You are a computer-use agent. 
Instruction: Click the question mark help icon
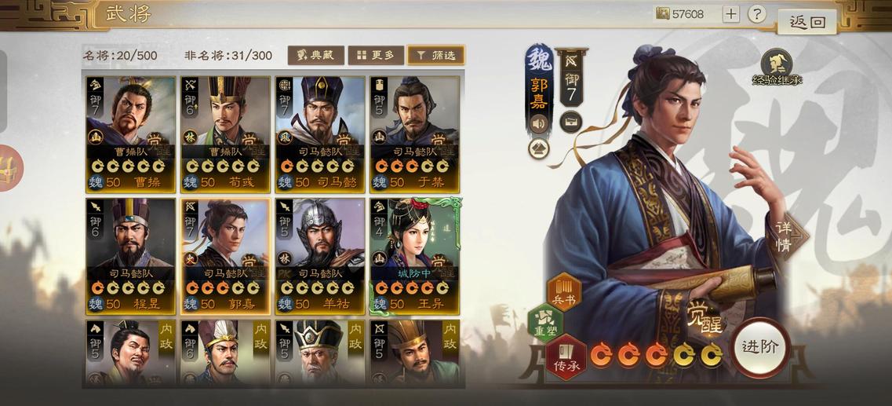point(756,14)
